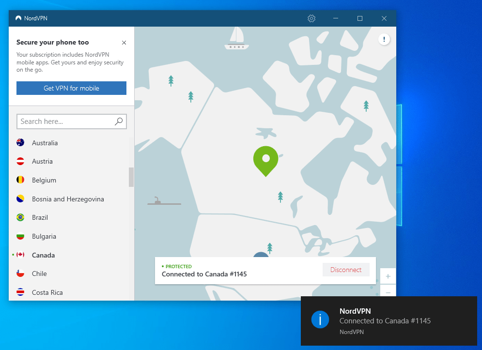
Task: Select Brazil in country list
Action: 40,217
